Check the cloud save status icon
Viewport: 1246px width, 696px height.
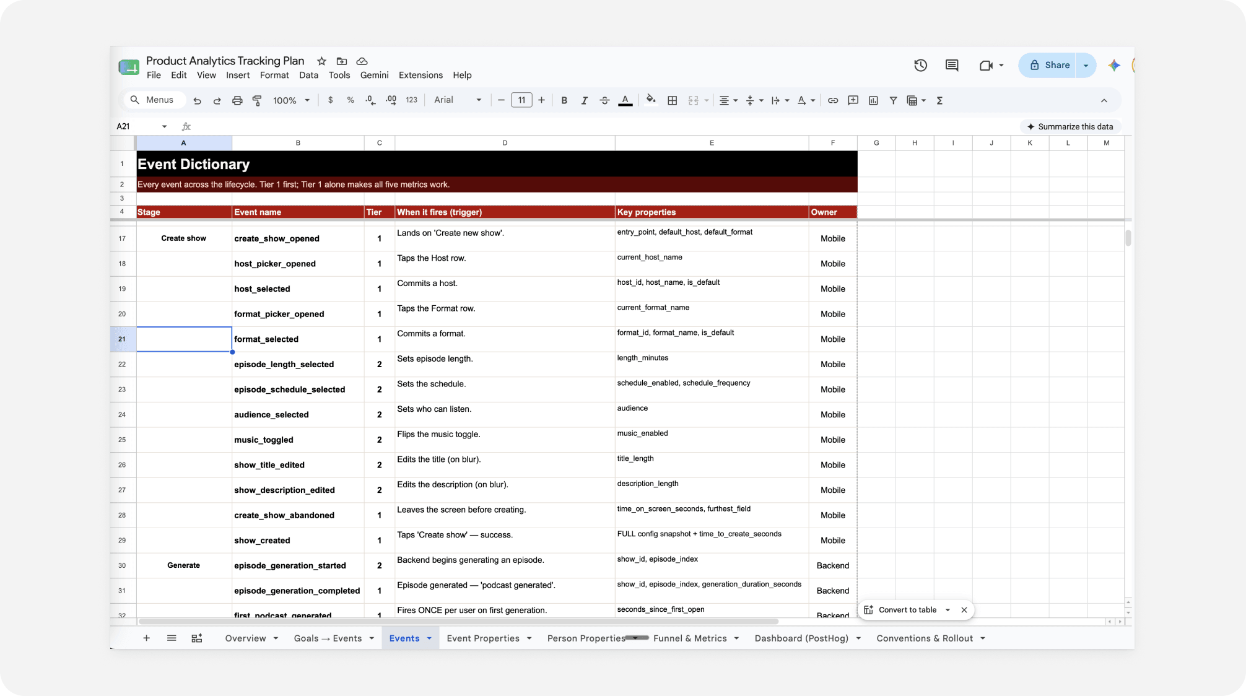tap(362, 61)
